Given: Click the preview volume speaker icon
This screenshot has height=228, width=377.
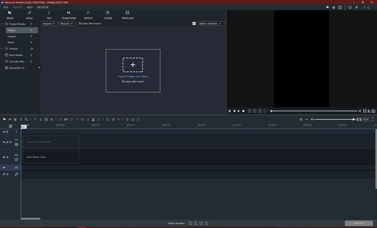Looking at the screenshot, I should (x=360, y=111).
